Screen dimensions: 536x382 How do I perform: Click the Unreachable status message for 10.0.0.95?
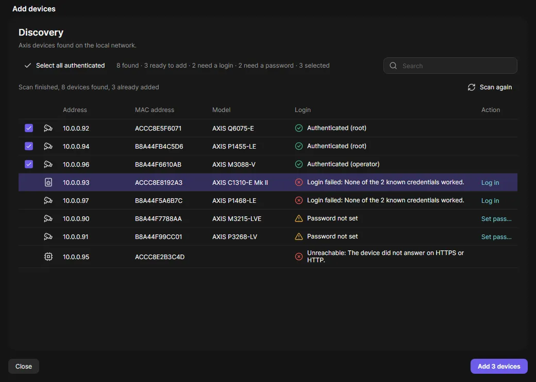point(386,257)
